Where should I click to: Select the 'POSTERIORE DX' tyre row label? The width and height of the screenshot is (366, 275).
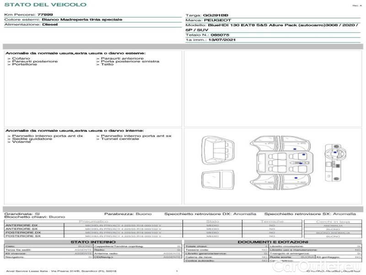click(23, 232)
